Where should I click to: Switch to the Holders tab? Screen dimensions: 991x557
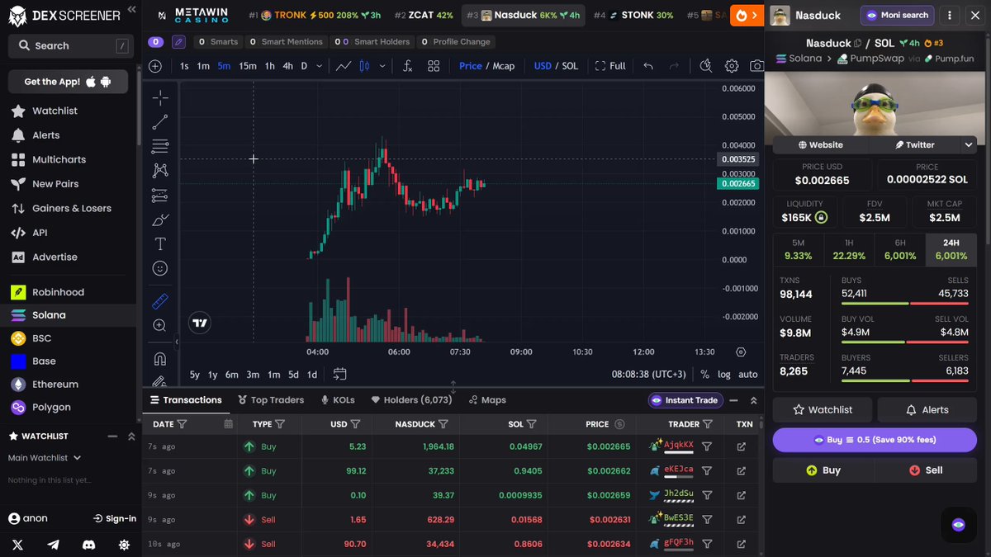click(411, 400)
